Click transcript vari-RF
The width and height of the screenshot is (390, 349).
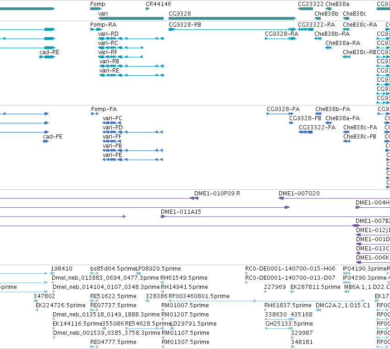[107, 52]
